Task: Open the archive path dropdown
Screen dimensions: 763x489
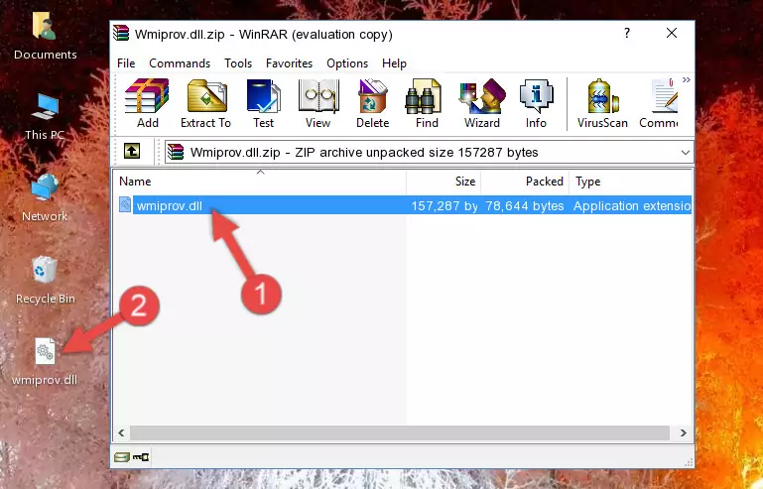Action: (686, 153)
